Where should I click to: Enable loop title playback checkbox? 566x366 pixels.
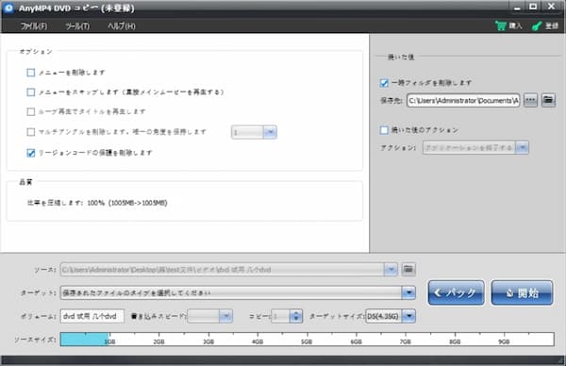click(31, 111)
